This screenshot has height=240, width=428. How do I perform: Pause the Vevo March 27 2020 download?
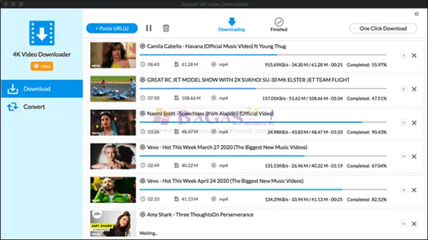(403, 156)
